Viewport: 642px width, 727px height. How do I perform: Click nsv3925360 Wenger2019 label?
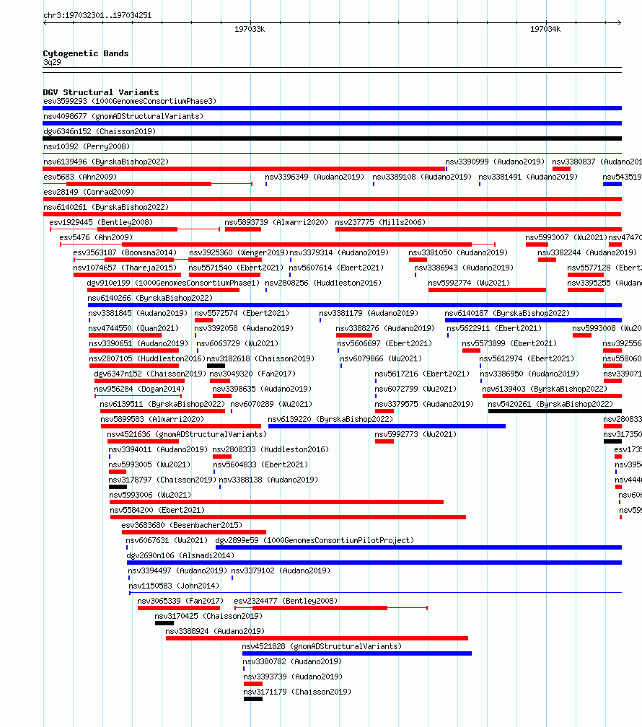pos(239,252)
